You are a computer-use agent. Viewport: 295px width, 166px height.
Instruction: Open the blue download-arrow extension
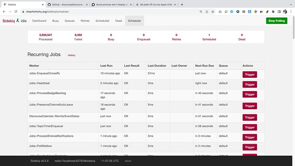click(250, 12)
